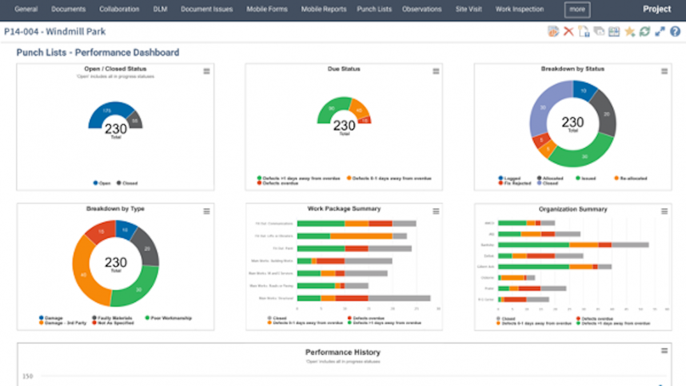Click the 'more' button in navigation bar
The height and width of the screenshot is (386, 686).
click(577, 9)
